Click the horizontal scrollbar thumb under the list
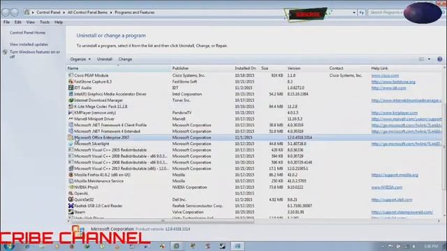The image size is (447, 251). point(163,221)
